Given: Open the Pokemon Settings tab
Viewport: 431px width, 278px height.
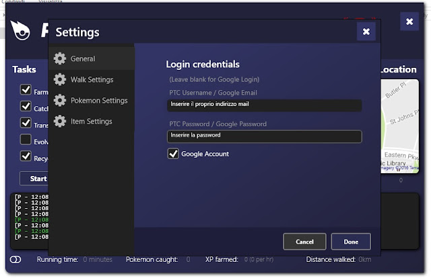Looking at the screenshot, I should point(92,100).
